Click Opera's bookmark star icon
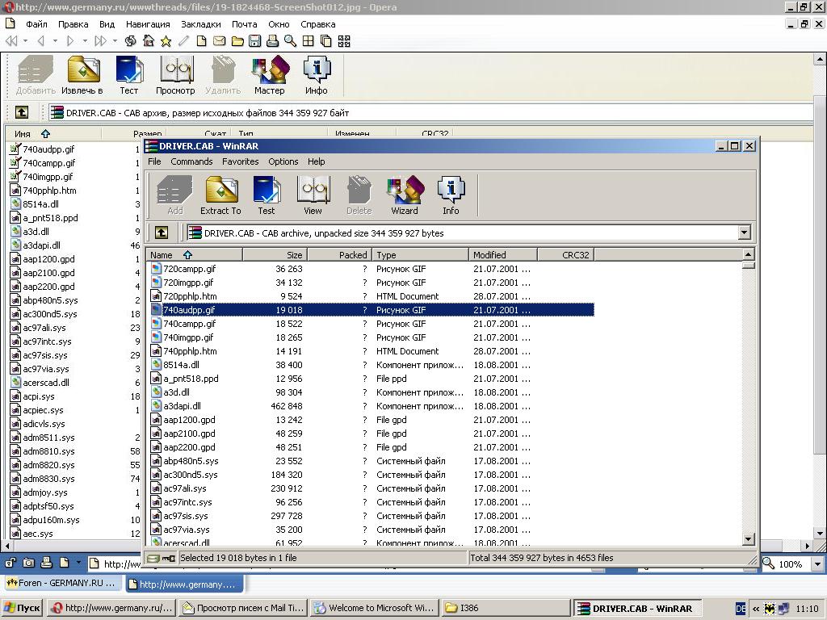 click(166, 41)
